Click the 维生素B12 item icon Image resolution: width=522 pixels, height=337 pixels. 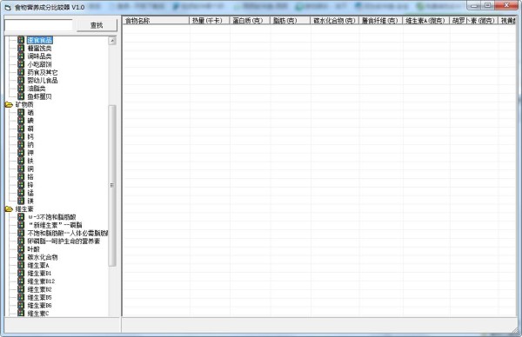click(x=21, y=281)
